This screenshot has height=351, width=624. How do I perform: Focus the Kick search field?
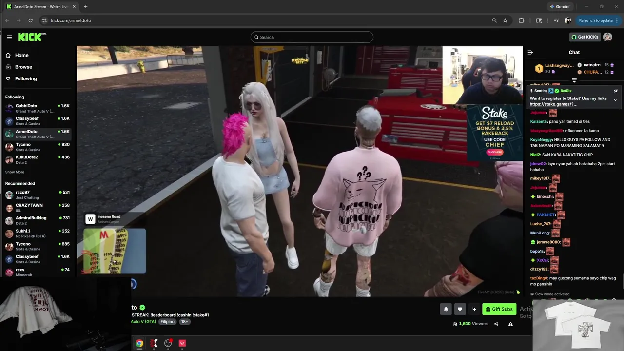(312, 37)
